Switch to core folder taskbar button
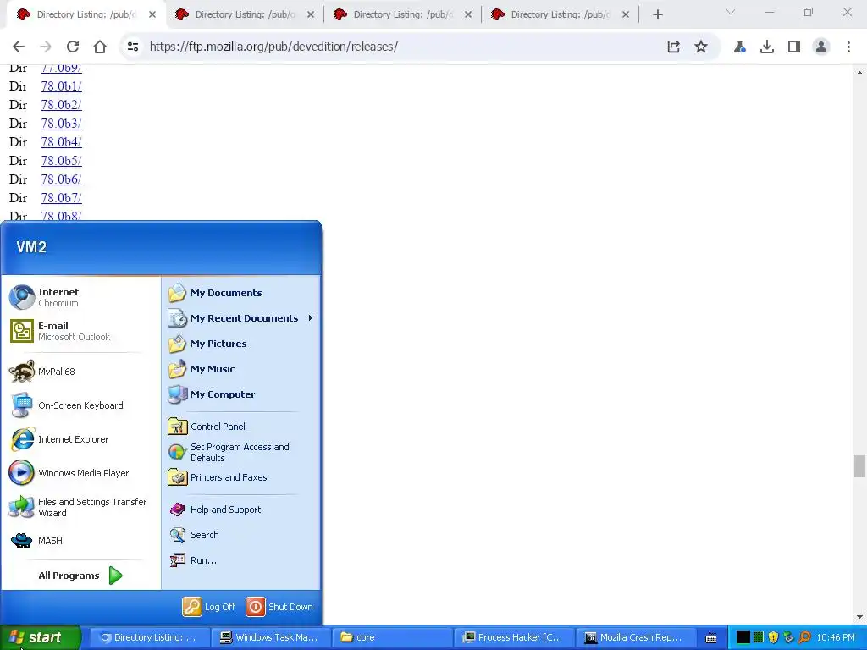 click(x=393, y=637)
